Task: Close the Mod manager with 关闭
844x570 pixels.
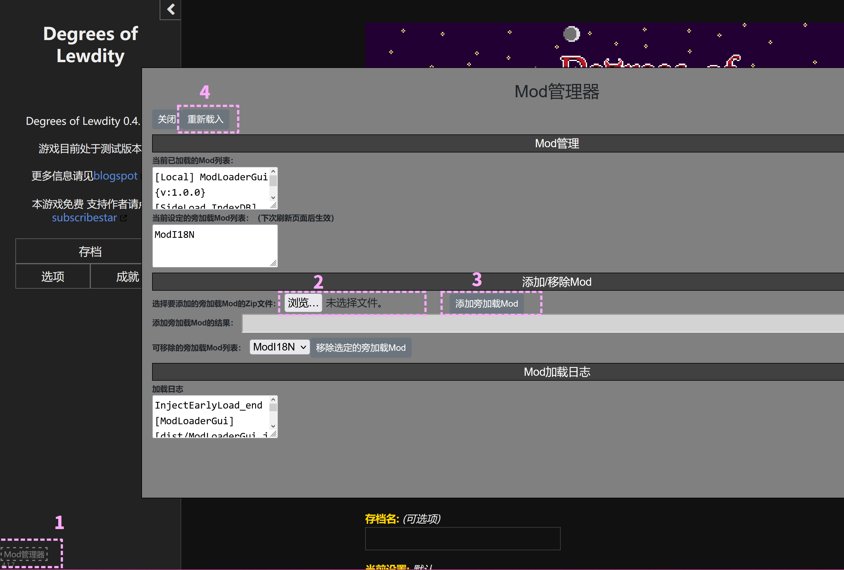Action: pyautogui.click(x=166, y=119)
